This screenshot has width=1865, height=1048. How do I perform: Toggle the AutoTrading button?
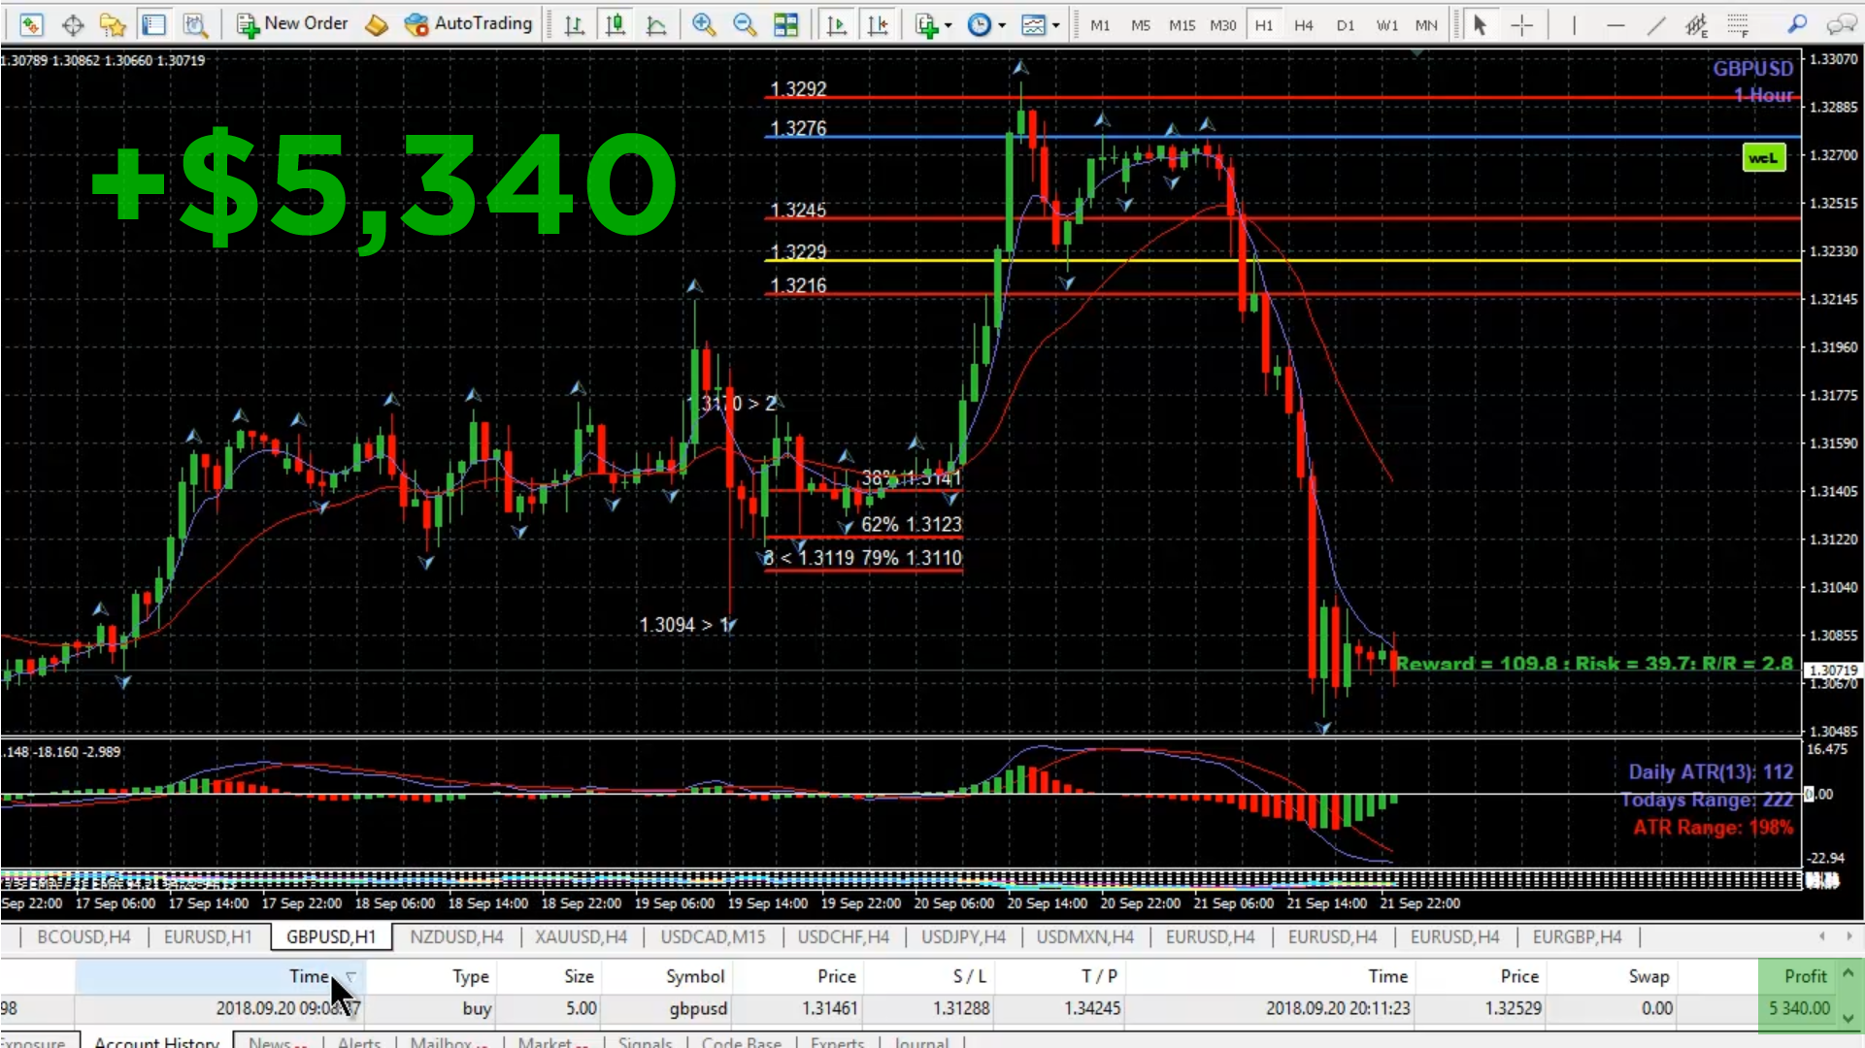click(x=468, y=23)
